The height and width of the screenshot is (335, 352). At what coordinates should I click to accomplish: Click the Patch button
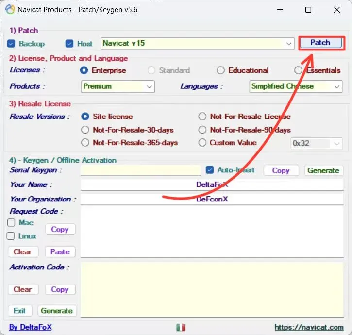coord(320,43)
